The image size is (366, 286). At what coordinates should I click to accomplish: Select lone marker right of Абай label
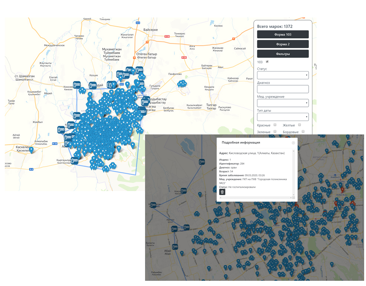[x=182, y=253]
